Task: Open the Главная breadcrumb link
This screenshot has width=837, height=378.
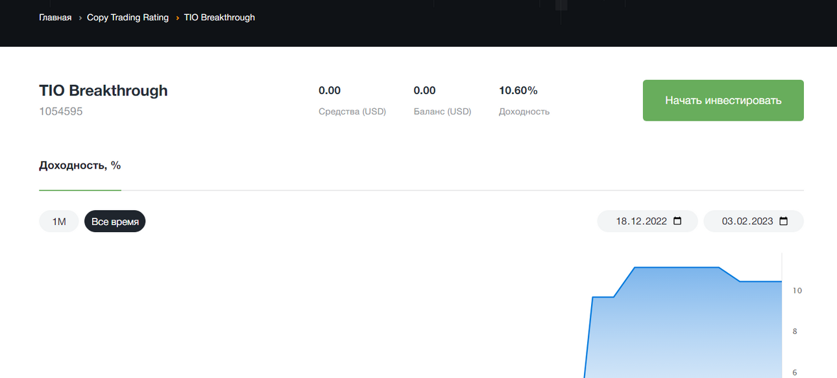Action: (x=55, y=18)
